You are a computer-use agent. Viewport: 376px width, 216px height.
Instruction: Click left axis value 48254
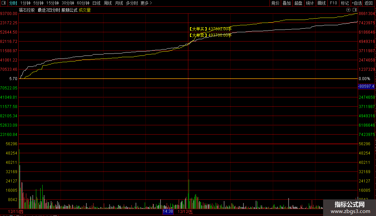pyautogui.click(x=12, y=153)
